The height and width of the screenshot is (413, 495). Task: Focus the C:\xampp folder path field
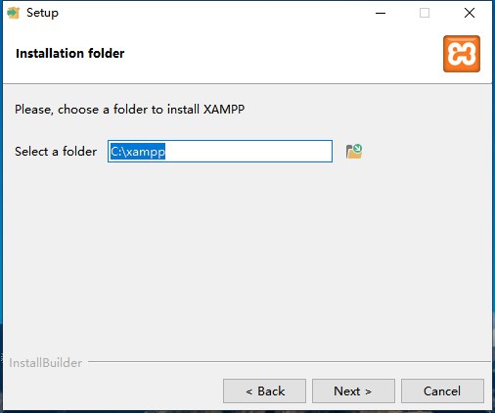tap(220, 152)
